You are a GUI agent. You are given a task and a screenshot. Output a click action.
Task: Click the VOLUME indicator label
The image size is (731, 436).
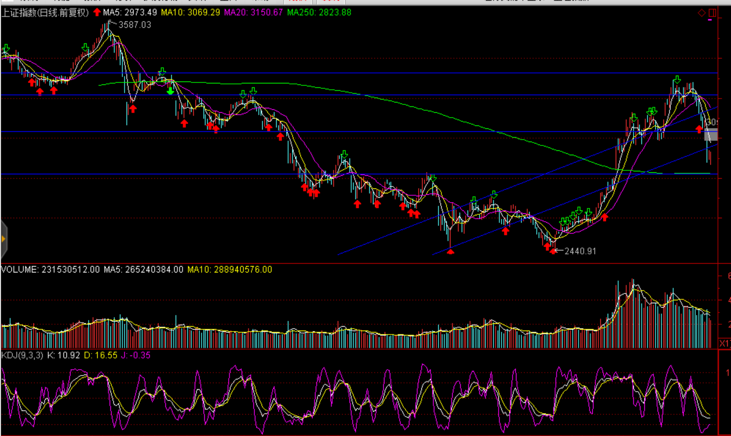(x=20, y=270)
